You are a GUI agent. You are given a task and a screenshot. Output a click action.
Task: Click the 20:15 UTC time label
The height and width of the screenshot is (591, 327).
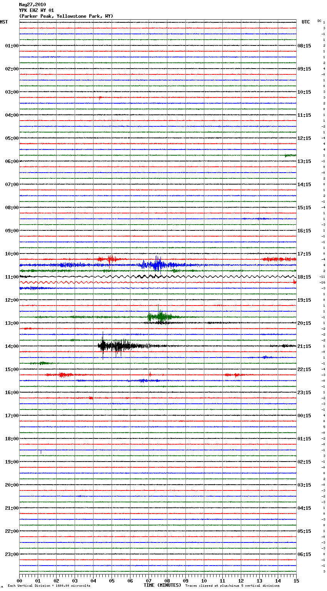click(x=304, y=323)
